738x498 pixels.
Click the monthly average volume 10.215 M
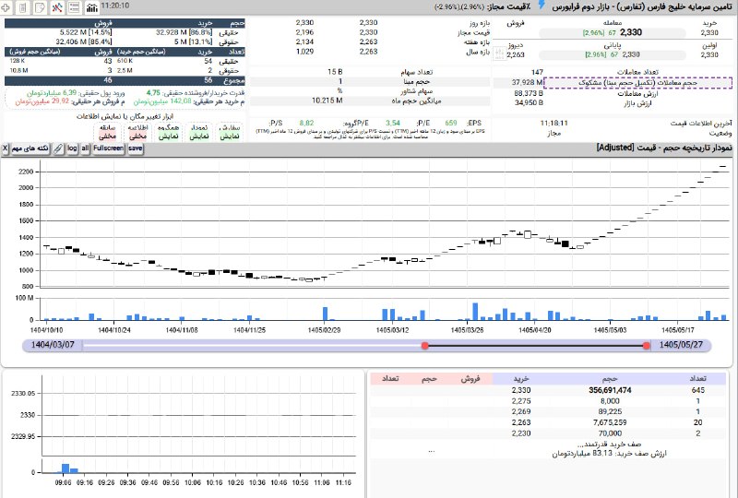coord(327,101)
